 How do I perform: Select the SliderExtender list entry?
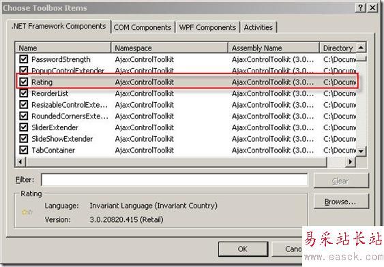55,127
